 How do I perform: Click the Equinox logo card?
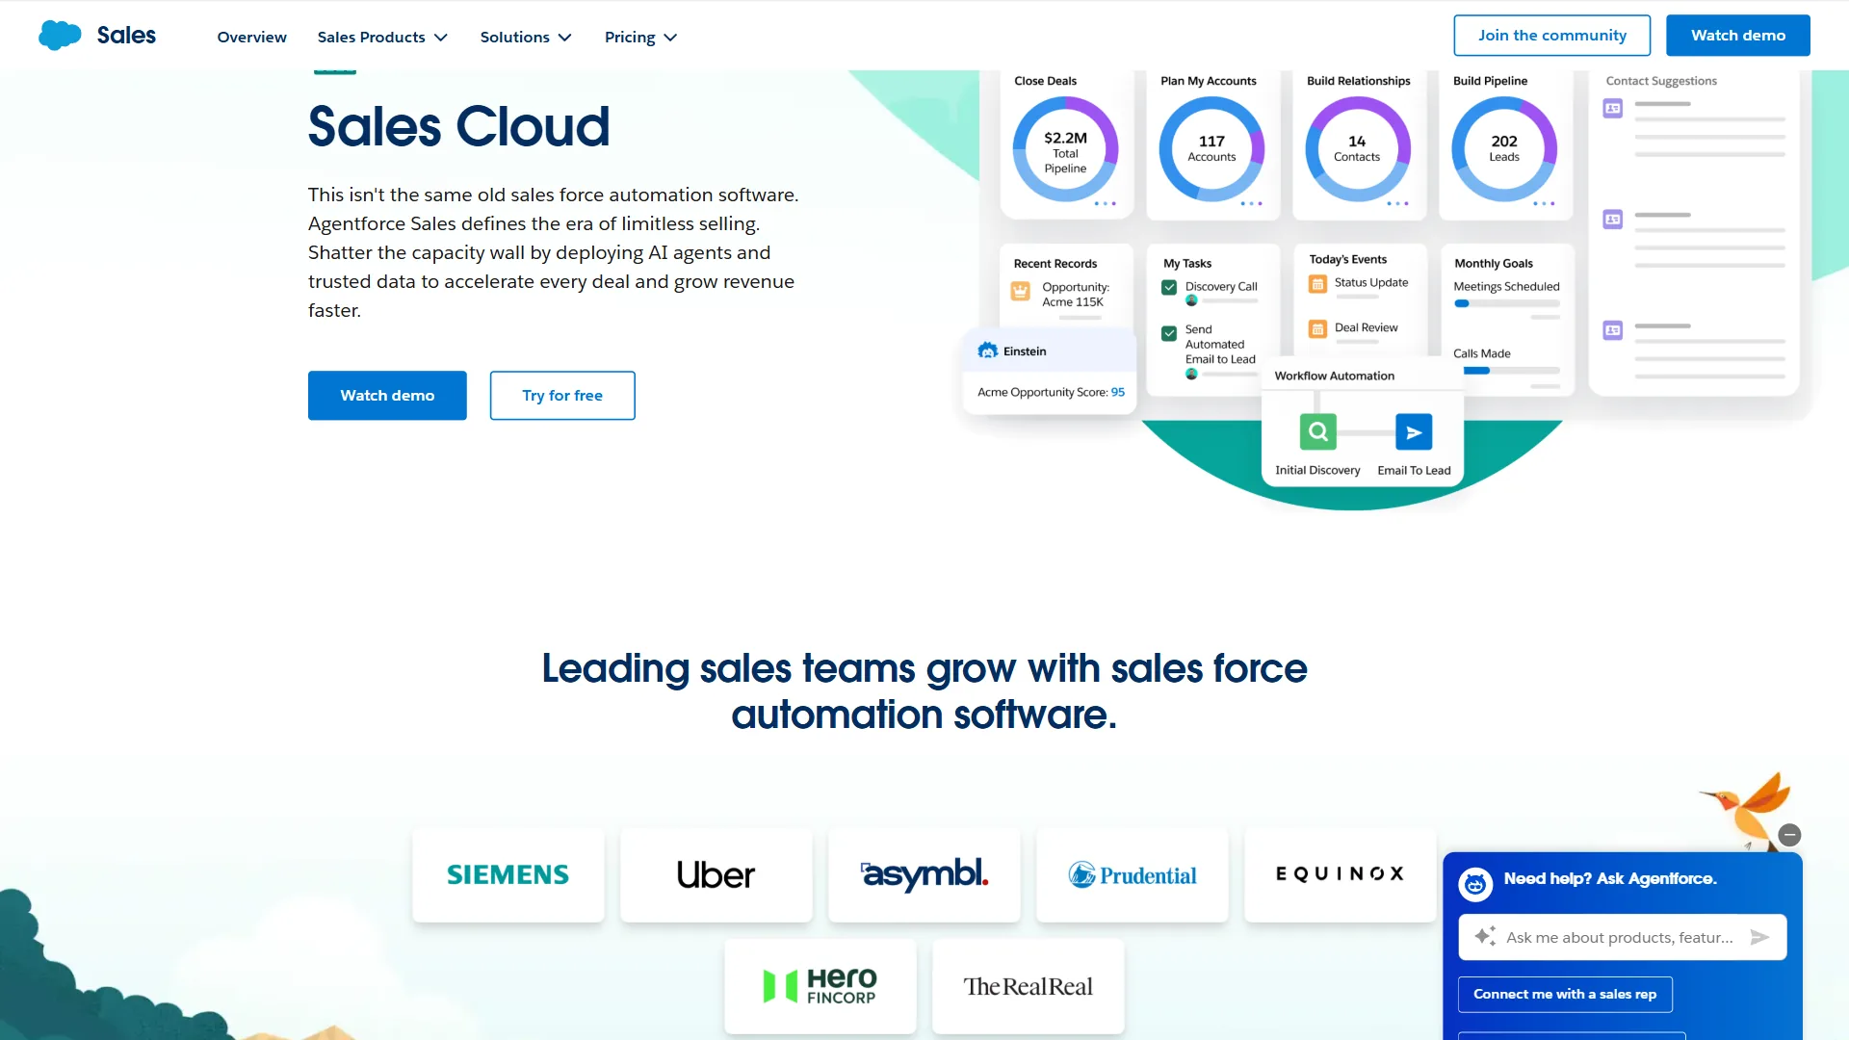point(1341,874)
